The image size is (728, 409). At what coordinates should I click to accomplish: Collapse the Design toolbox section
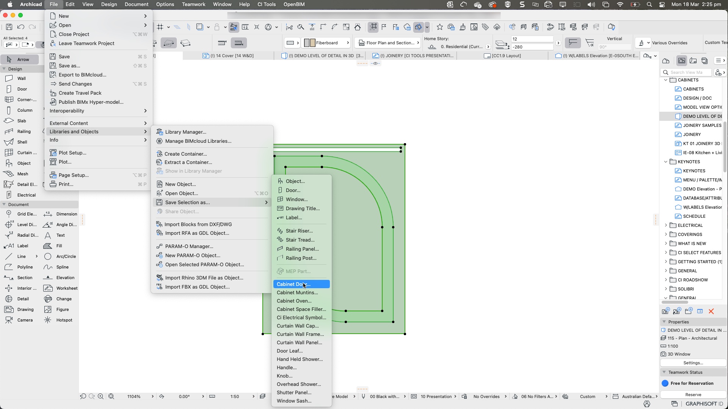[4, 69]
